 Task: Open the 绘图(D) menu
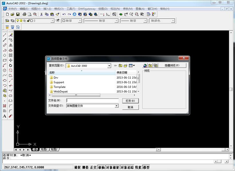103,9
